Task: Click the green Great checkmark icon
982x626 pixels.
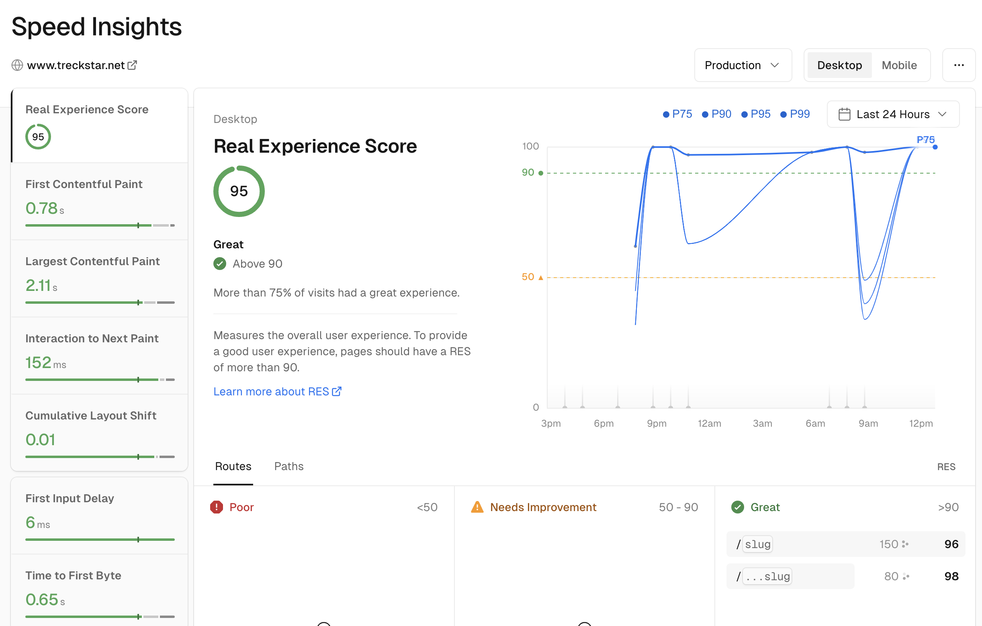Action: point(737,507)
